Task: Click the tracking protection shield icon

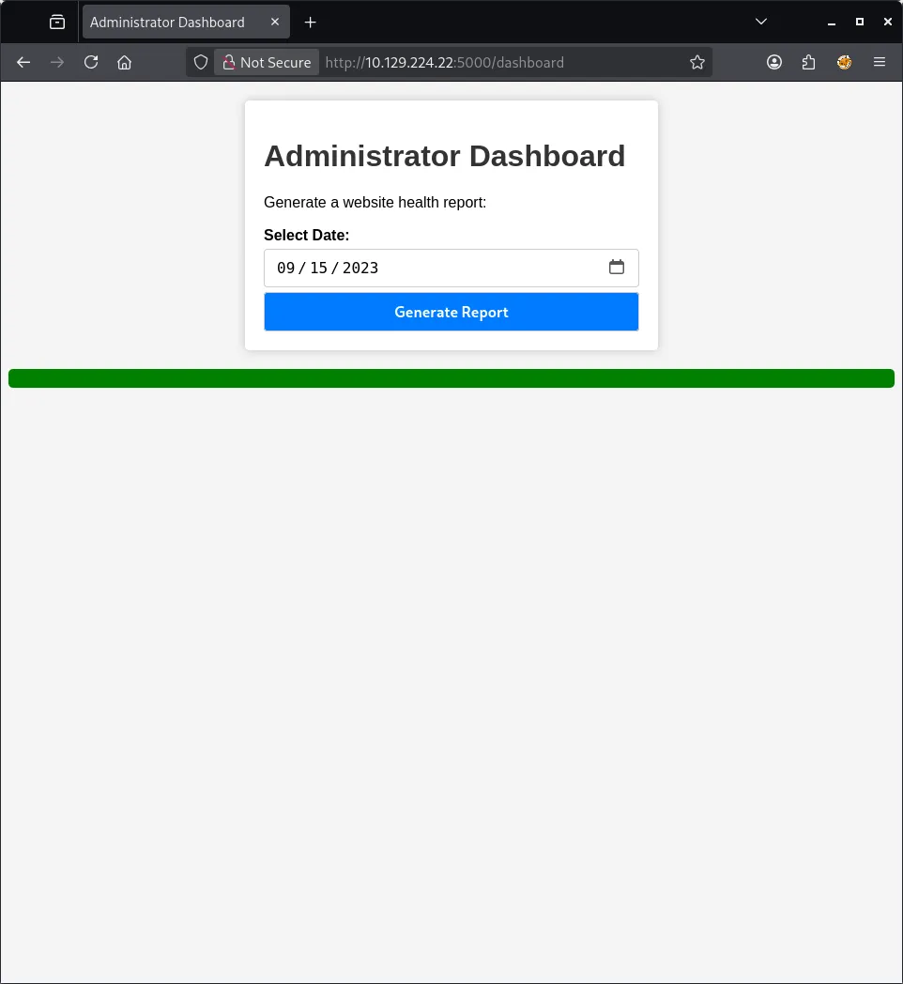Action: [200, 62]
